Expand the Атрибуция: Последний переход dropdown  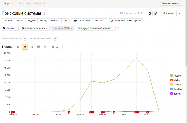pyautogui.click(x=96, y=28)
